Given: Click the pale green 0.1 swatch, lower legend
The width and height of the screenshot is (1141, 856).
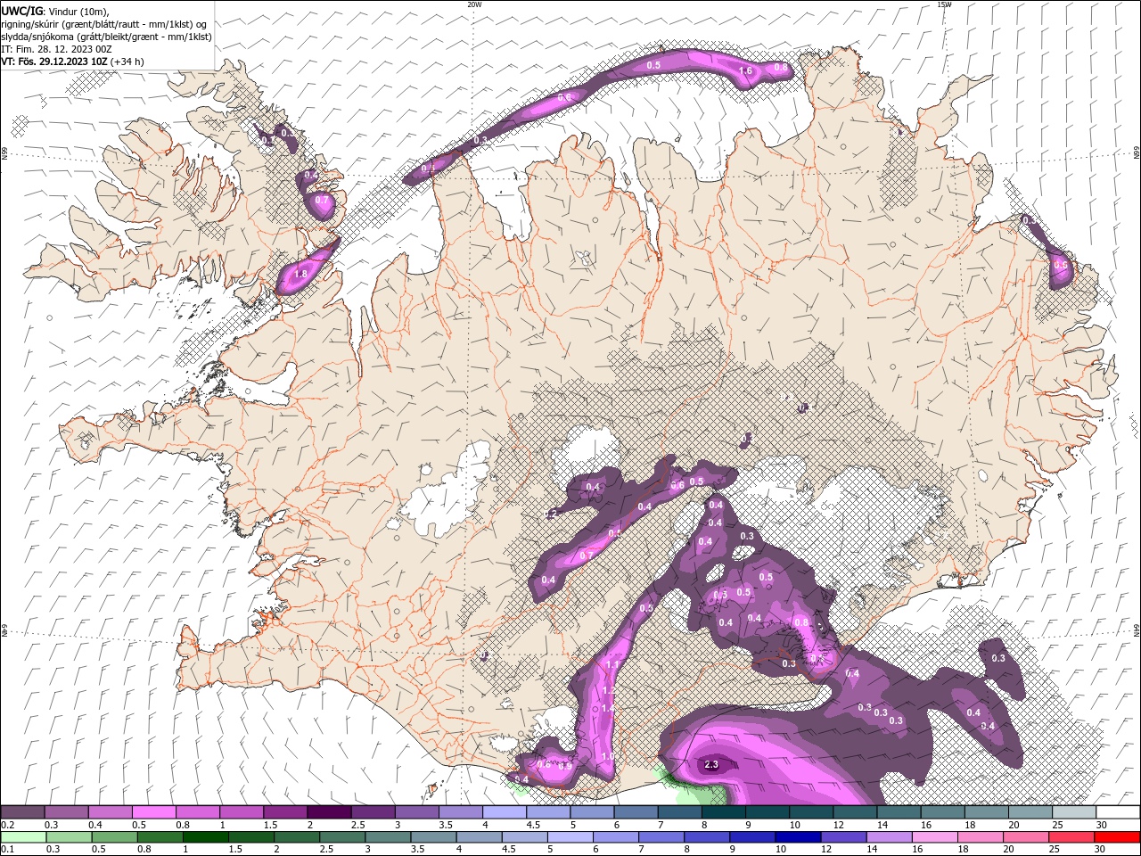Looking at the screenshot, I should point(23,836).
